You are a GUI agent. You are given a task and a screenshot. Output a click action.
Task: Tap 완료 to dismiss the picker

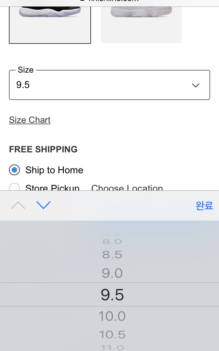click(204, 205)
